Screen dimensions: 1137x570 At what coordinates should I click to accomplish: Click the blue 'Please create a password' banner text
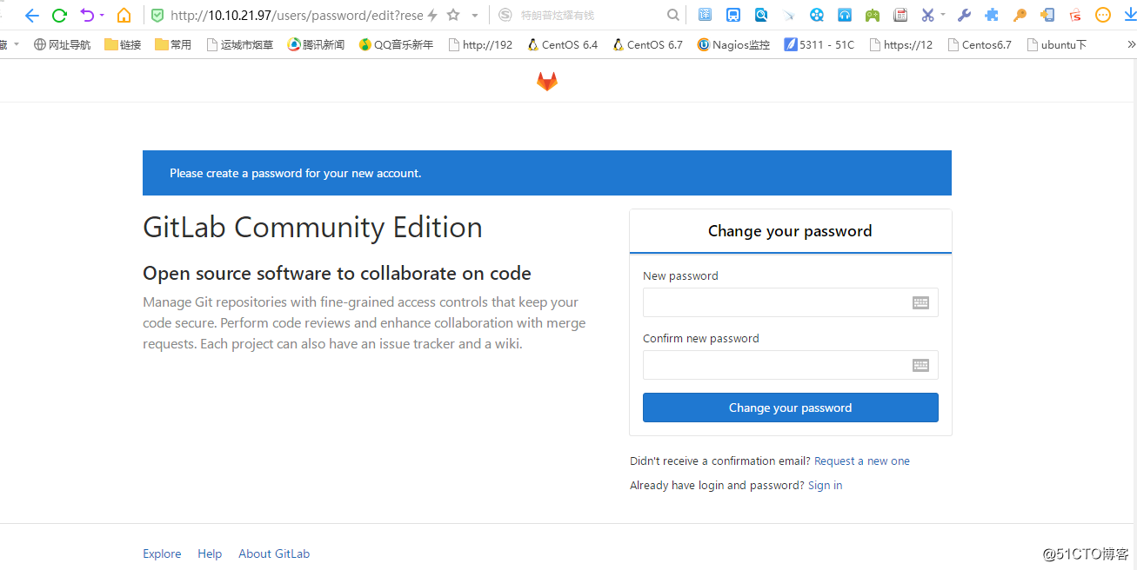295,173
